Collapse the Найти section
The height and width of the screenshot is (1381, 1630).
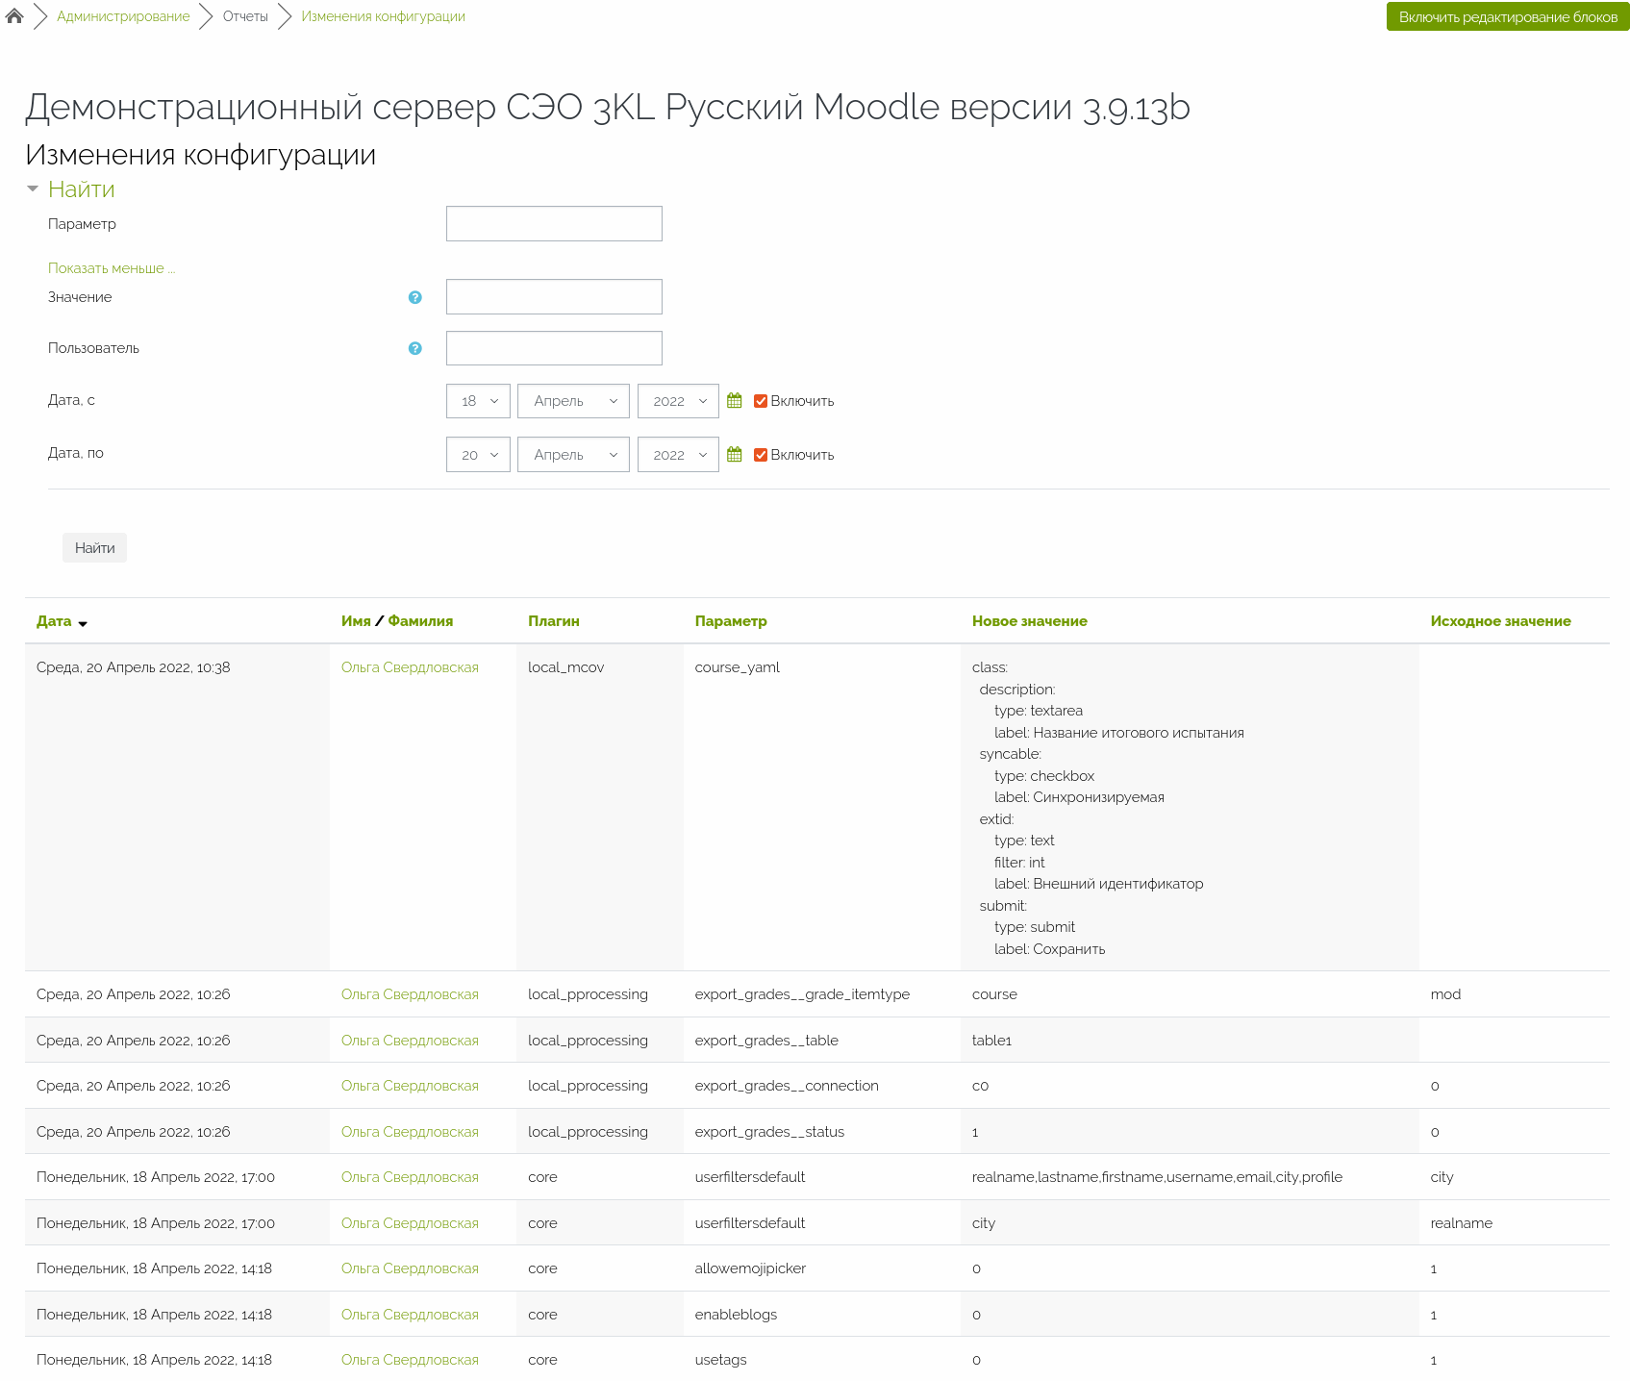point(34,189)
